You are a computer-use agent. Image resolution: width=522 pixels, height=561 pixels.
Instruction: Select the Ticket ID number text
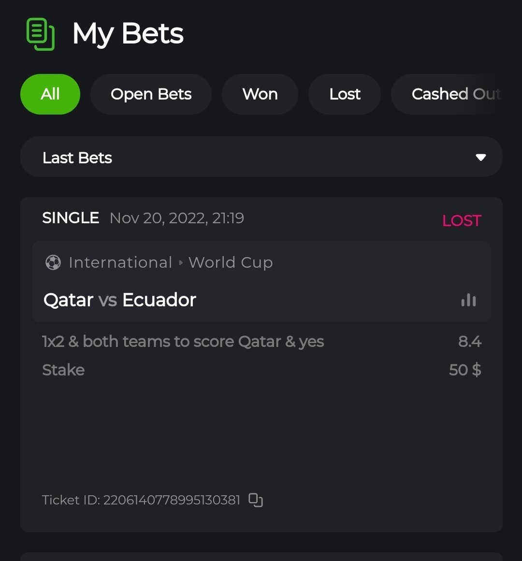coord(172,500)
